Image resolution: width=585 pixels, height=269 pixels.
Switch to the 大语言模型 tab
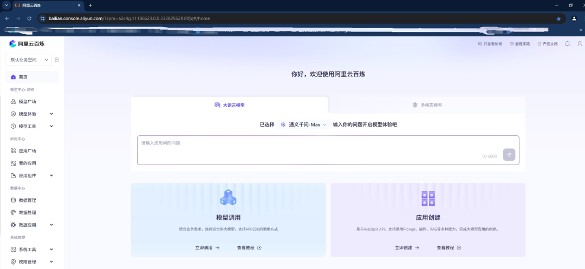pos(230,105)
